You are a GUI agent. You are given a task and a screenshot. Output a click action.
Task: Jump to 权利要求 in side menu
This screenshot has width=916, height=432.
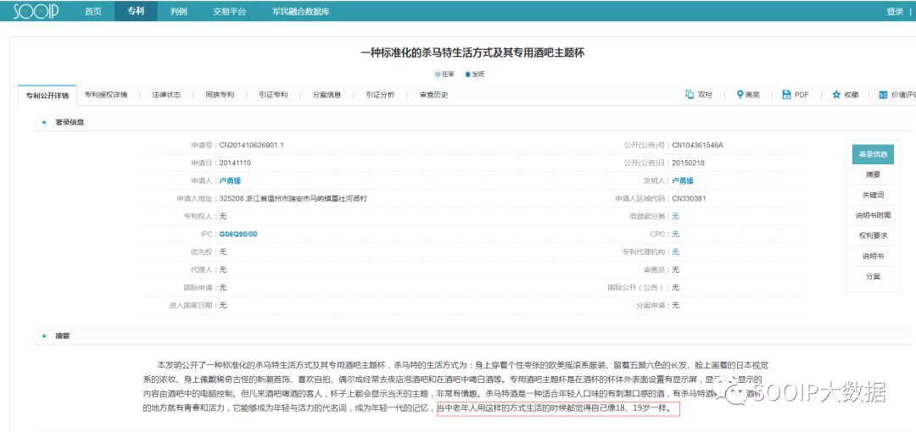(x=873, y=235)
